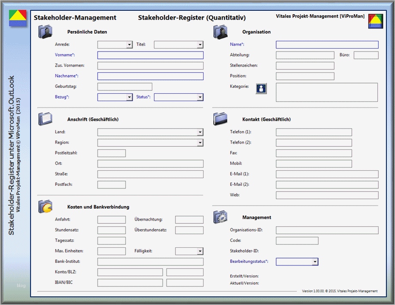Click the triangle logo at top left

pyautogui.click(x=17, y=19)
